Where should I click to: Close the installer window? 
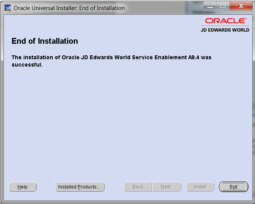point(241,6)
